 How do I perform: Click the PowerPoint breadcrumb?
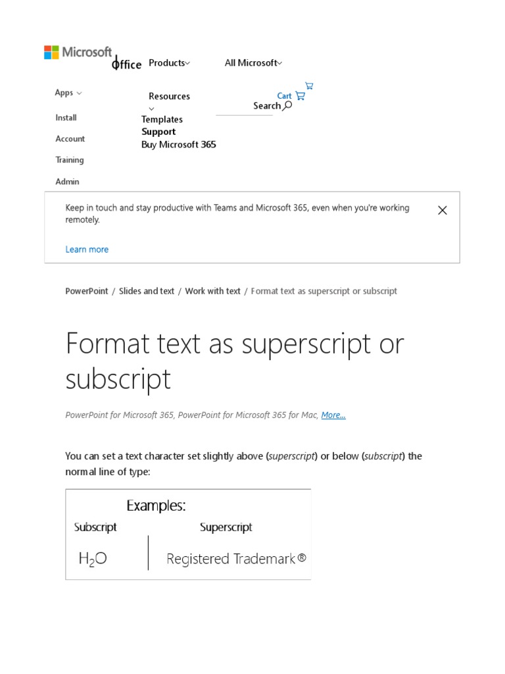[87, 291]
